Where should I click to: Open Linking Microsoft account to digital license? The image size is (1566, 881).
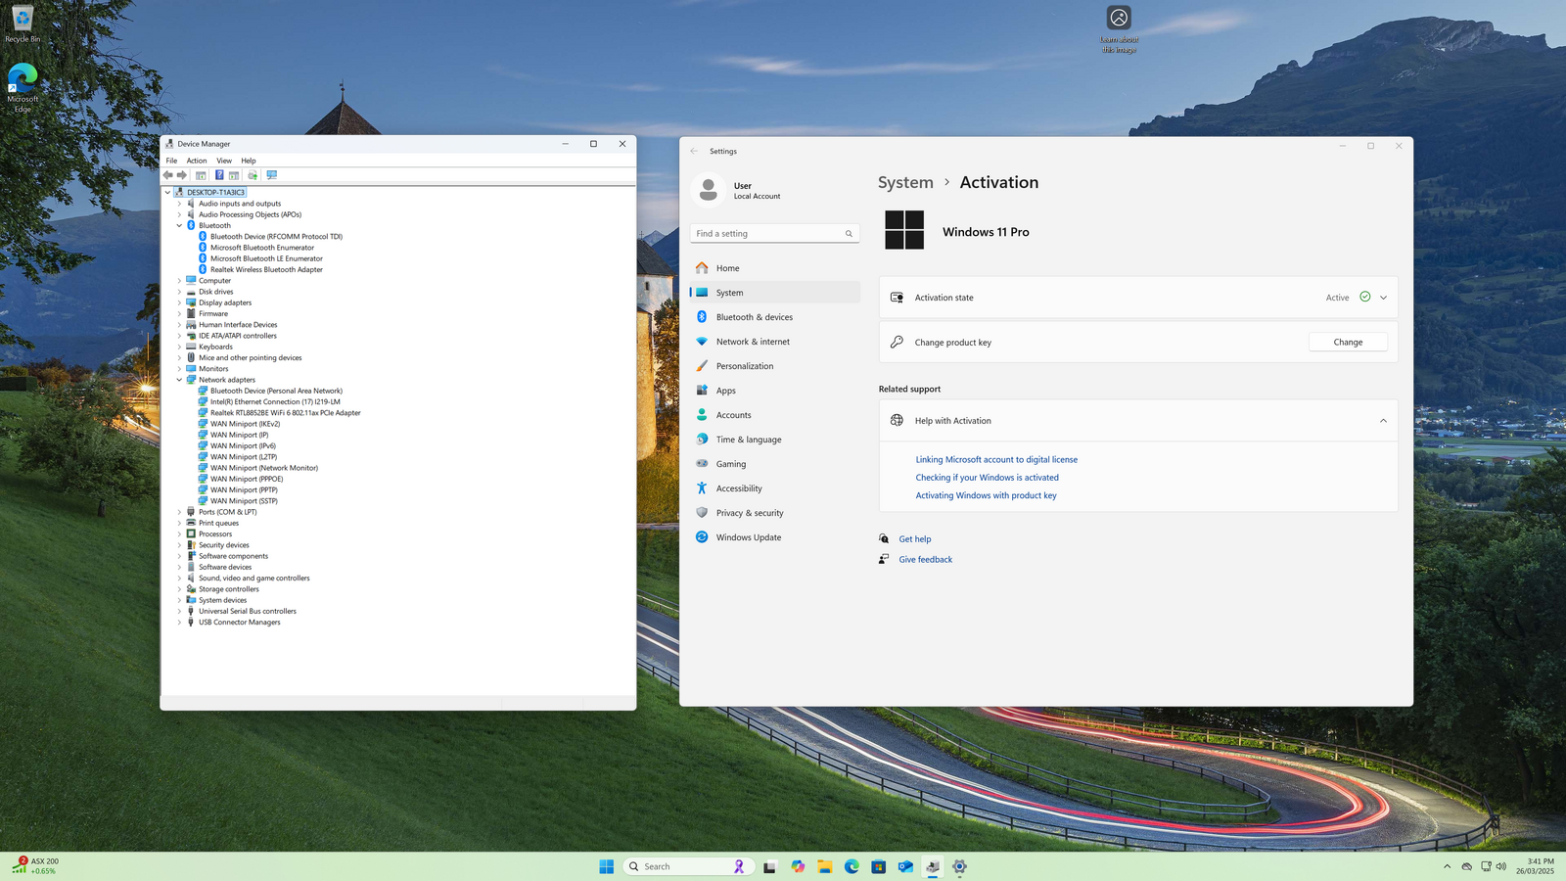pos(996,460)
